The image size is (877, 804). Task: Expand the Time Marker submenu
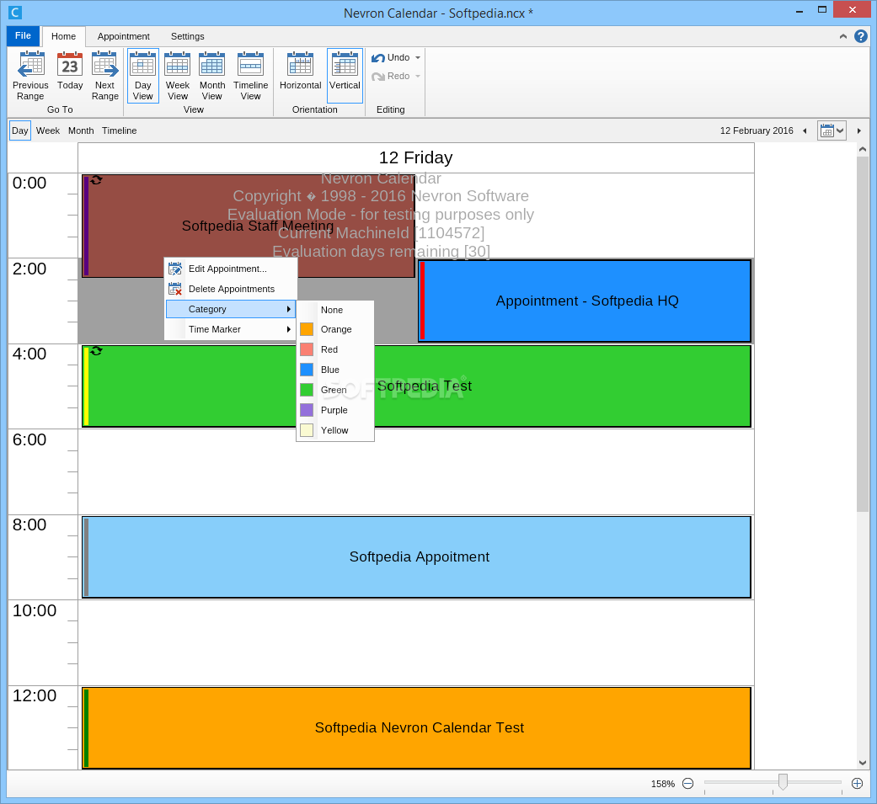231,329
